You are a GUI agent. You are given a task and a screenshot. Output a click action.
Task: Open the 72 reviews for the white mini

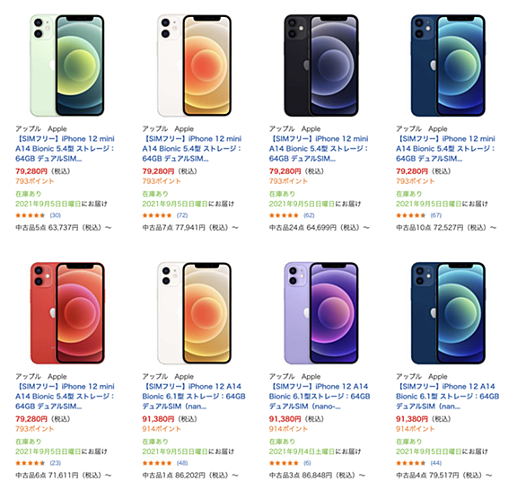[182, 215]
